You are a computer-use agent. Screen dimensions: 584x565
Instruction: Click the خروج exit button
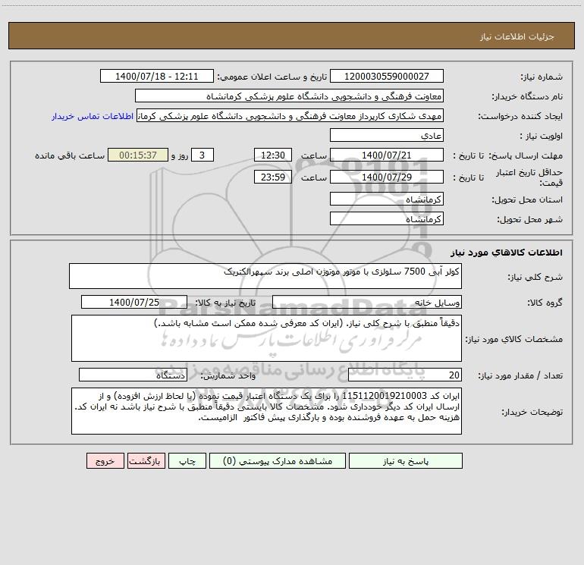point(105,460)
